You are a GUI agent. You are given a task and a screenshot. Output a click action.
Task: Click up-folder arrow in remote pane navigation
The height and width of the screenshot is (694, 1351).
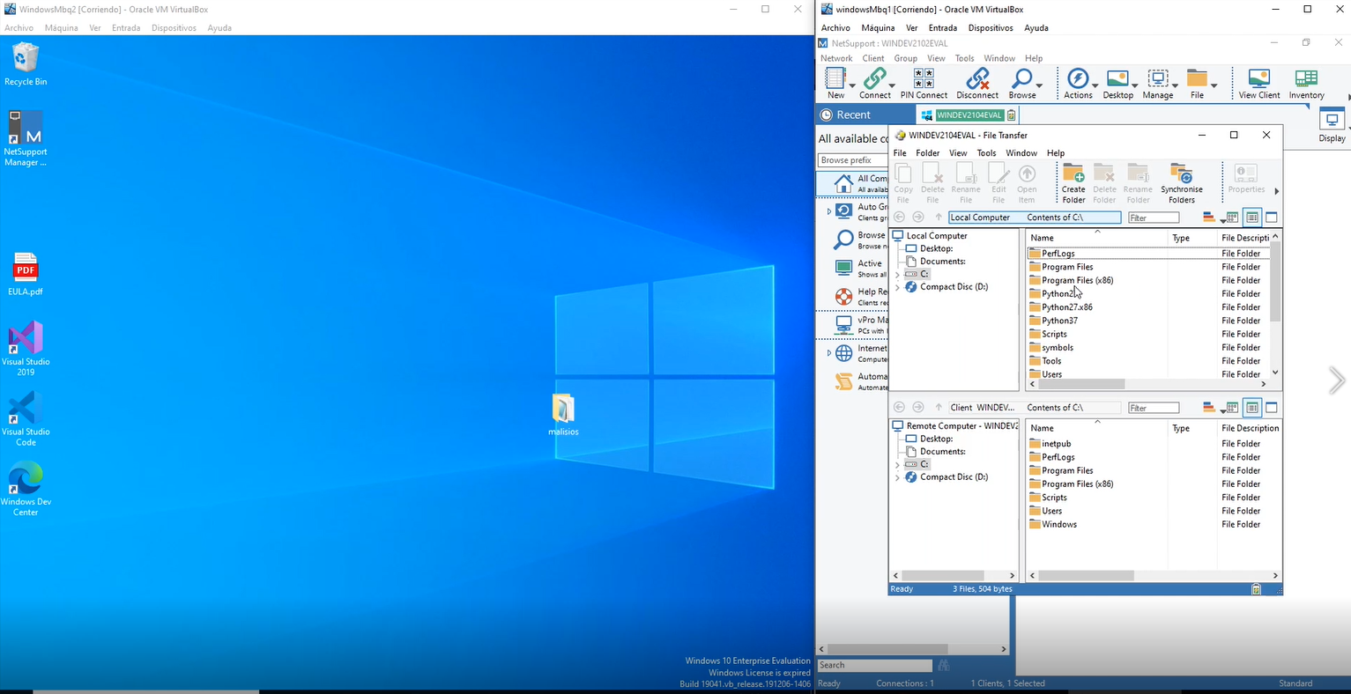(x=939, y=407)
